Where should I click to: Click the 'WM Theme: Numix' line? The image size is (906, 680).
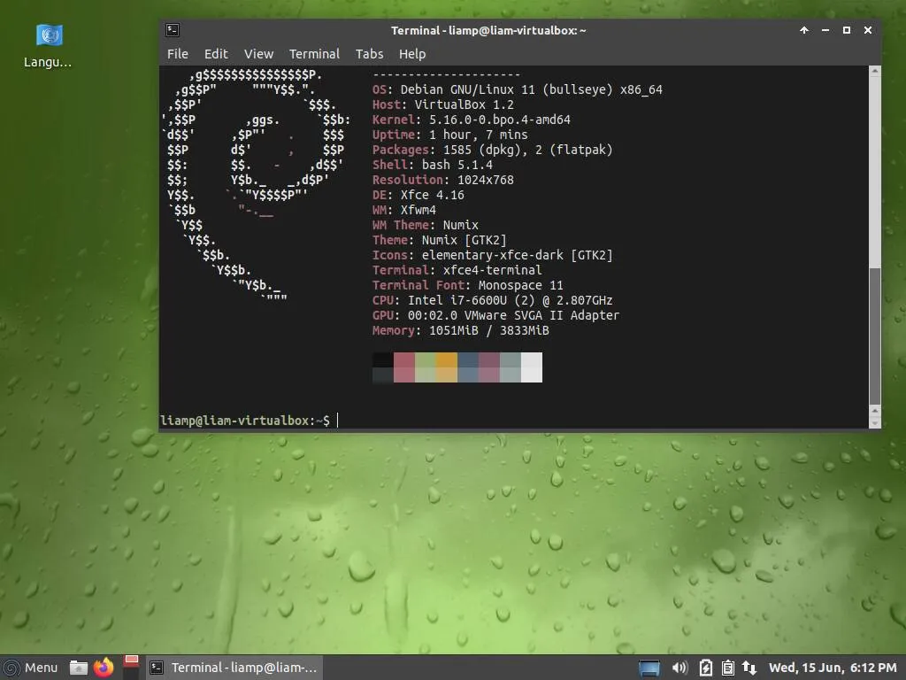click(426, 225)
